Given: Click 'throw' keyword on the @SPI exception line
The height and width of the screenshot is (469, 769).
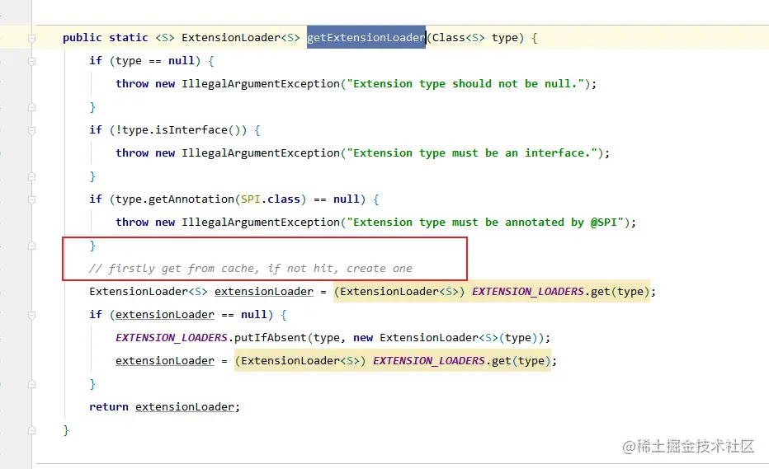Looking at the screenshot, I should 132,222.
